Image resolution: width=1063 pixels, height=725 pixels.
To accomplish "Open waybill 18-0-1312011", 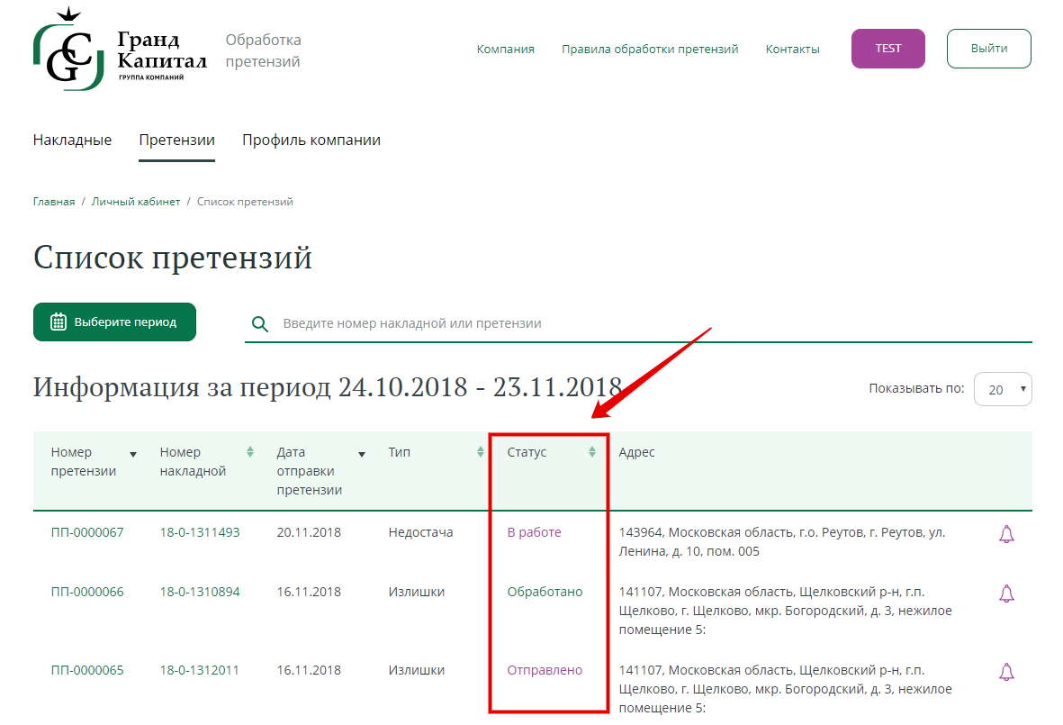I will click(199, 670).
